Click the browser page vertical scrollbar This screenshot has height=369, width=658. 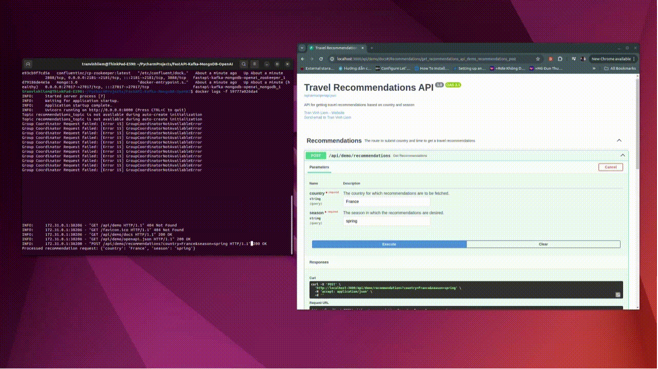(637, 128)
